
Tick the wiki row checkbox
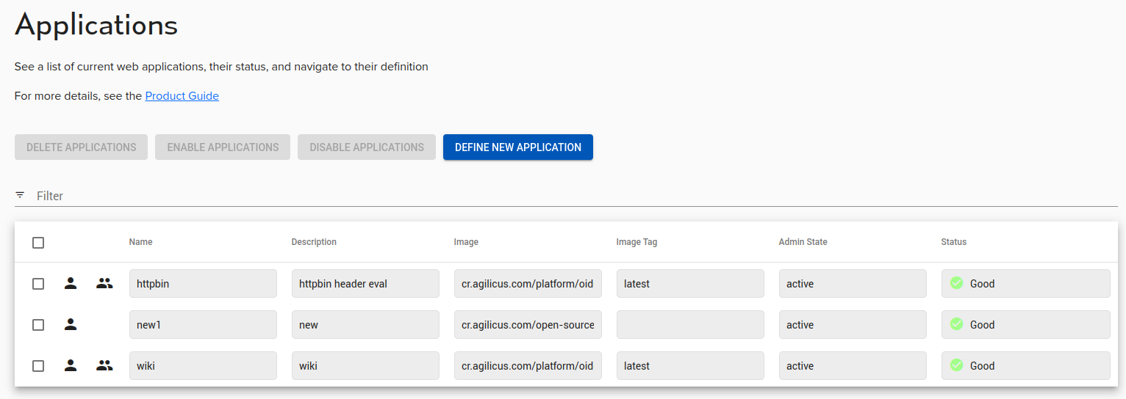tap(38, 366)
